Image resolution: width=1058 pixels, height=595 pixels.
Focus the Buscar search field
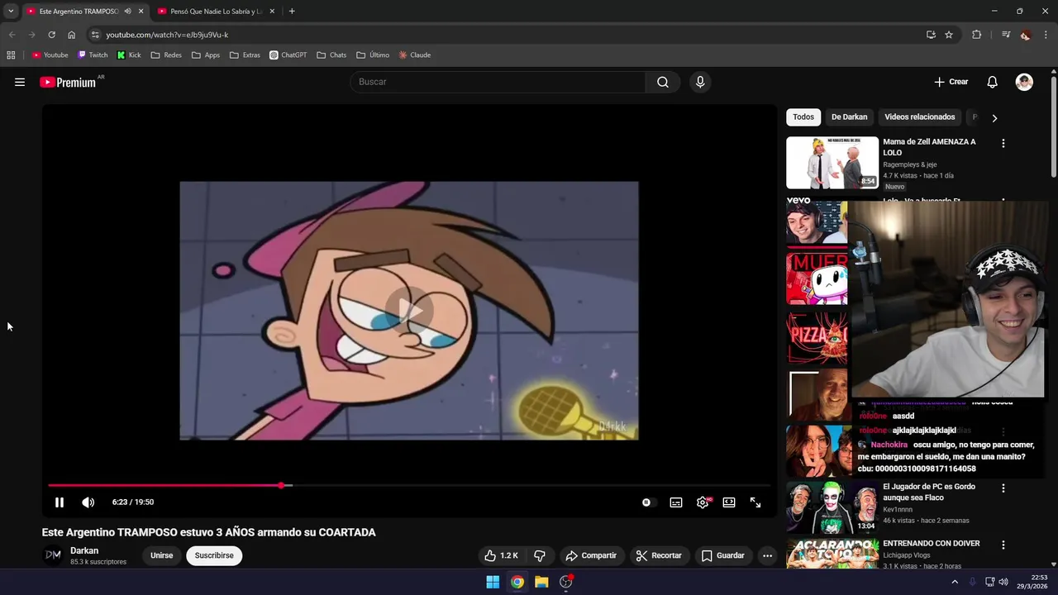(498, 82)
